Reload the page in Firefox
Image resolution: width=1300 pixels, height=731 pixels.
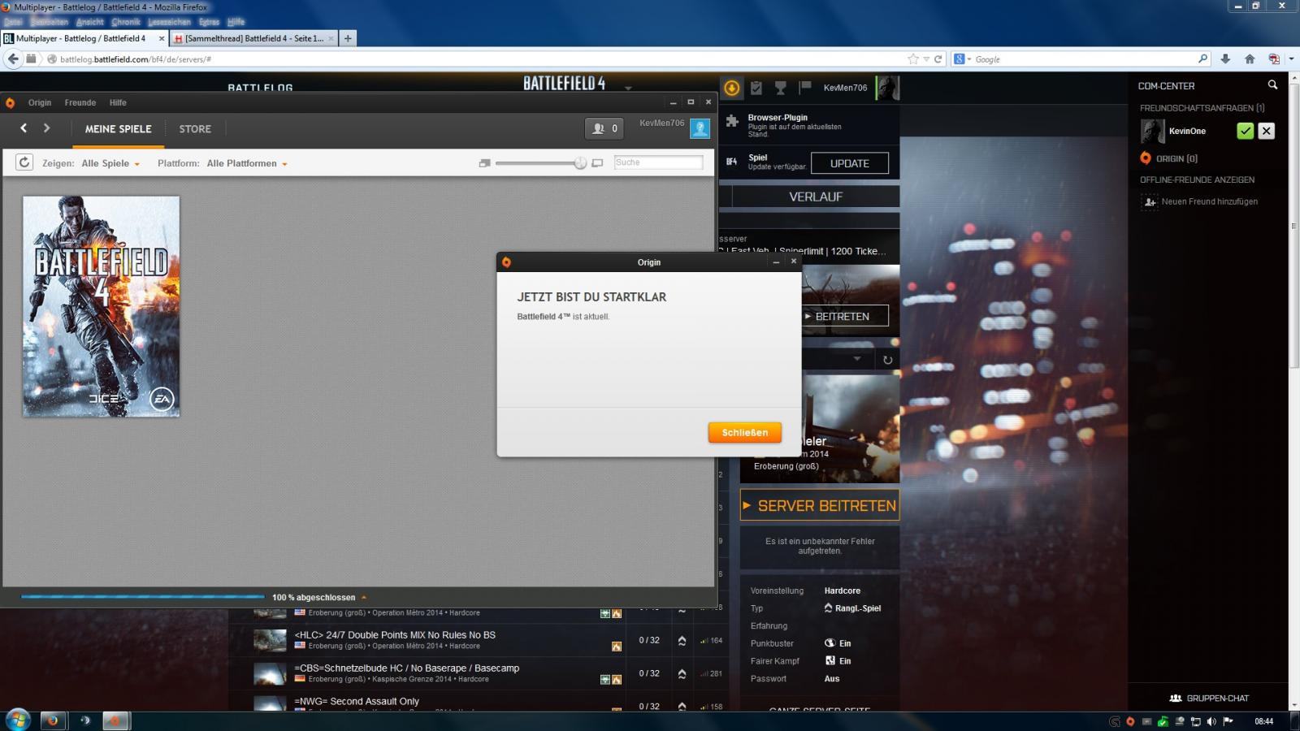pos(938,59)
